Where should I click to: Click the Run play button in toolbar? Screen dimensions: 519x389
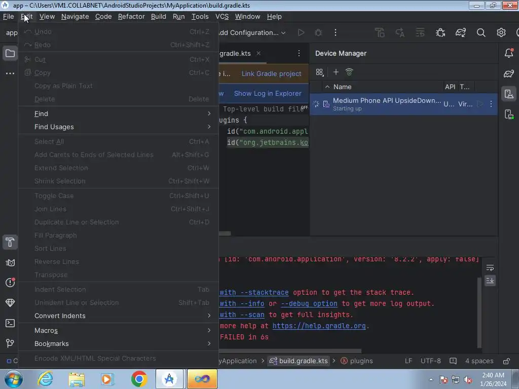pyautogui.click(x=301, y=32)
